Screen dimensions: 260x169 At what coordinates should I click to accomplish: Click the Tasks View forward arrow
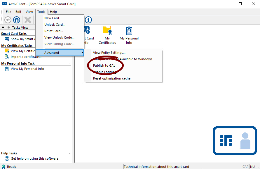point(9,27)
